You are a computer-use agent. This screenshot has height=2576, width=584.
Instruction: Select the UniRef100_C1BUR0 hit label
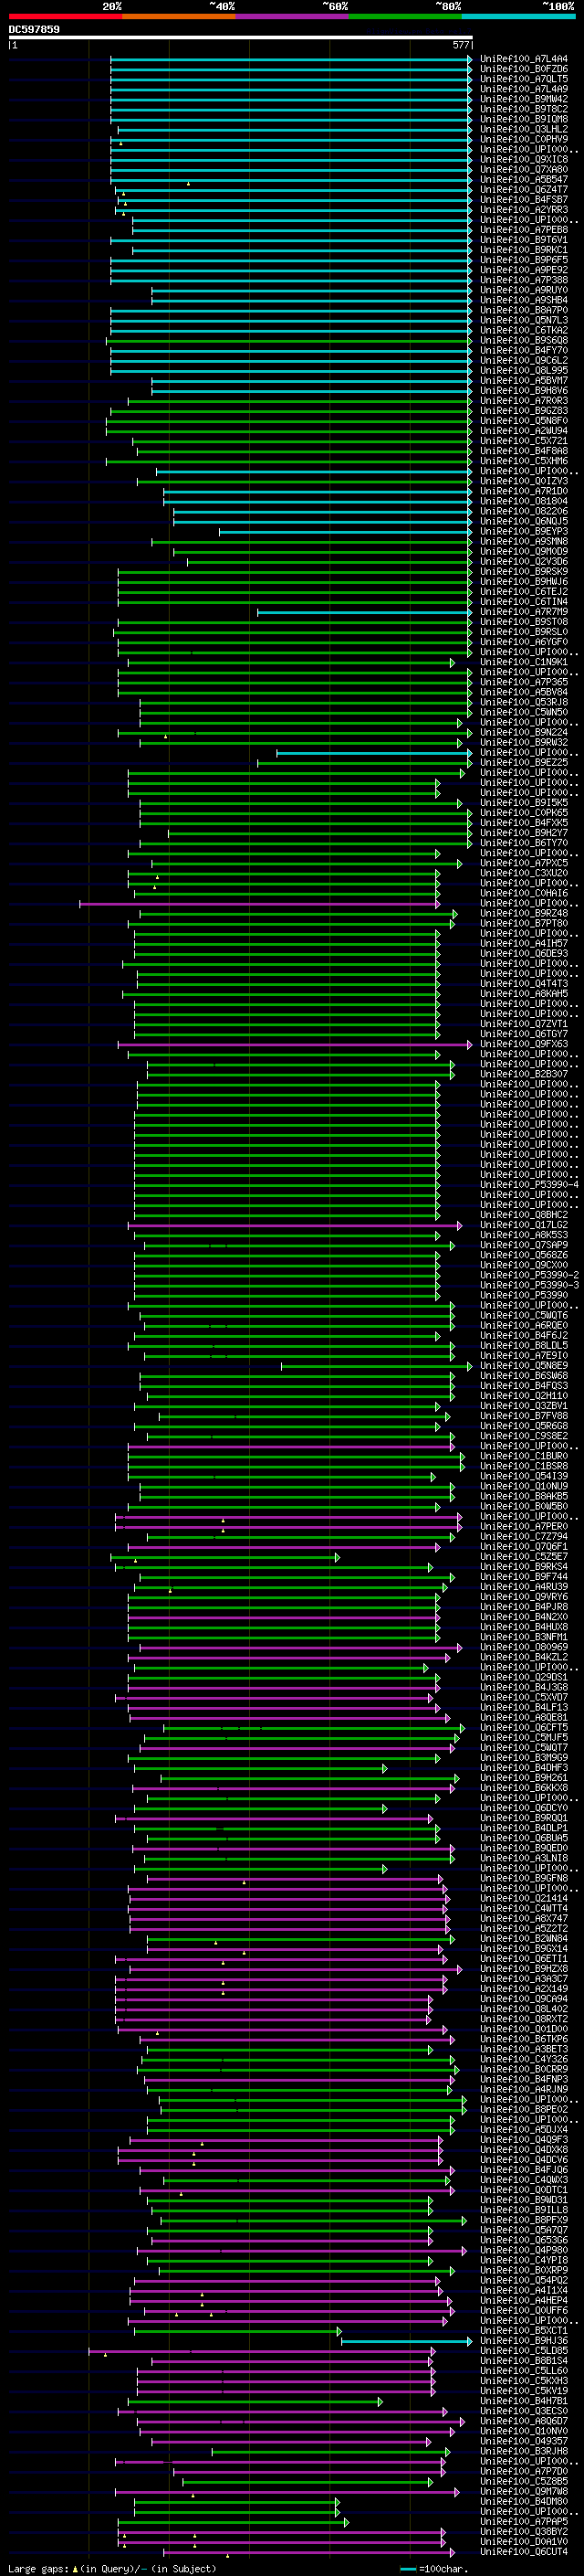(524, 1456)
